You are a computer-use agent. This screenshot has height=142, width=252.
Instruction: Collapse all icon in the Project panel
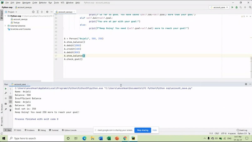tap(42, 12)
